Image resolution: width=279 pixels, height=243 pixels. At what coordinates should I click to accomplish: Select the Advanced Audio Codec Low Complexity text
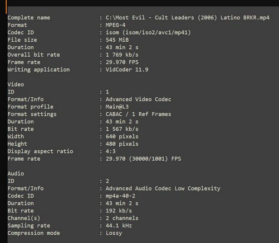click(x=163, y=189)
